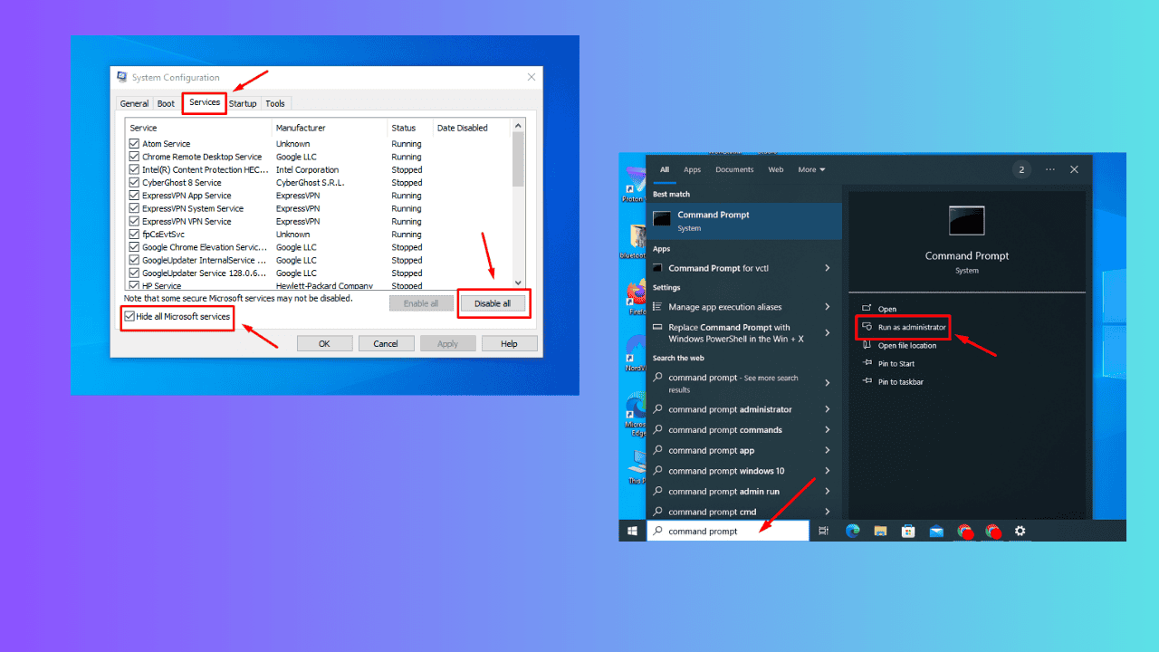This screenshot has width=1159, height=652.
Task: Toggle ExpressVPN System Service checkbox
Action: (x=134, y=208)
